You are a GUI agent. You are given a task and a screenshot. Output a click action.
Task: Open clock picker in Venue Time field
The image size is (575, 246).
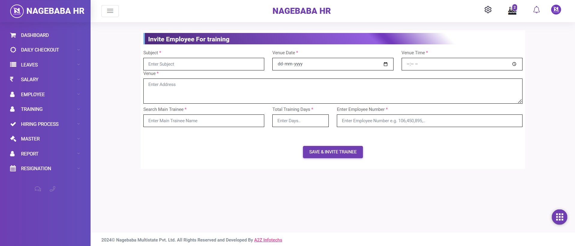[514, 64]
